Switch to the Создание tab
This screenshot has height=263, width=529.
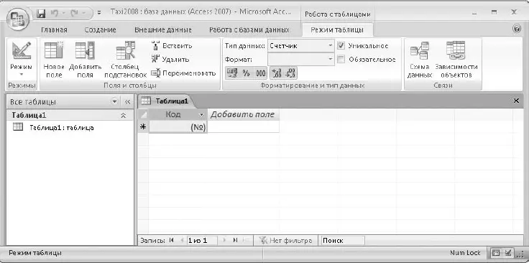(x=100, y=29)
